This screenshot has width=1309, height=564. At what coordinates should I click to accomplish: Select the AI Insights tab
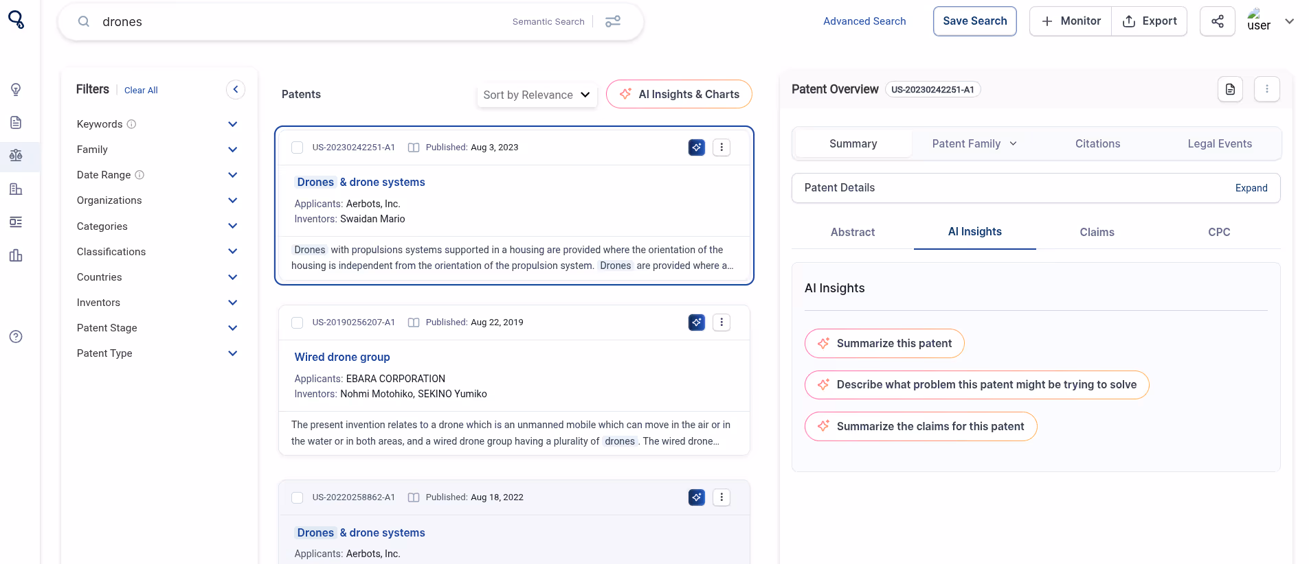point(974,232)
